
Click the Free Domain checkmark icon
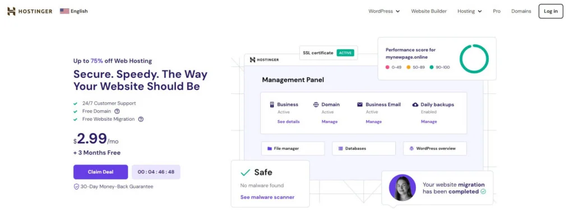[x=76, y=111]
